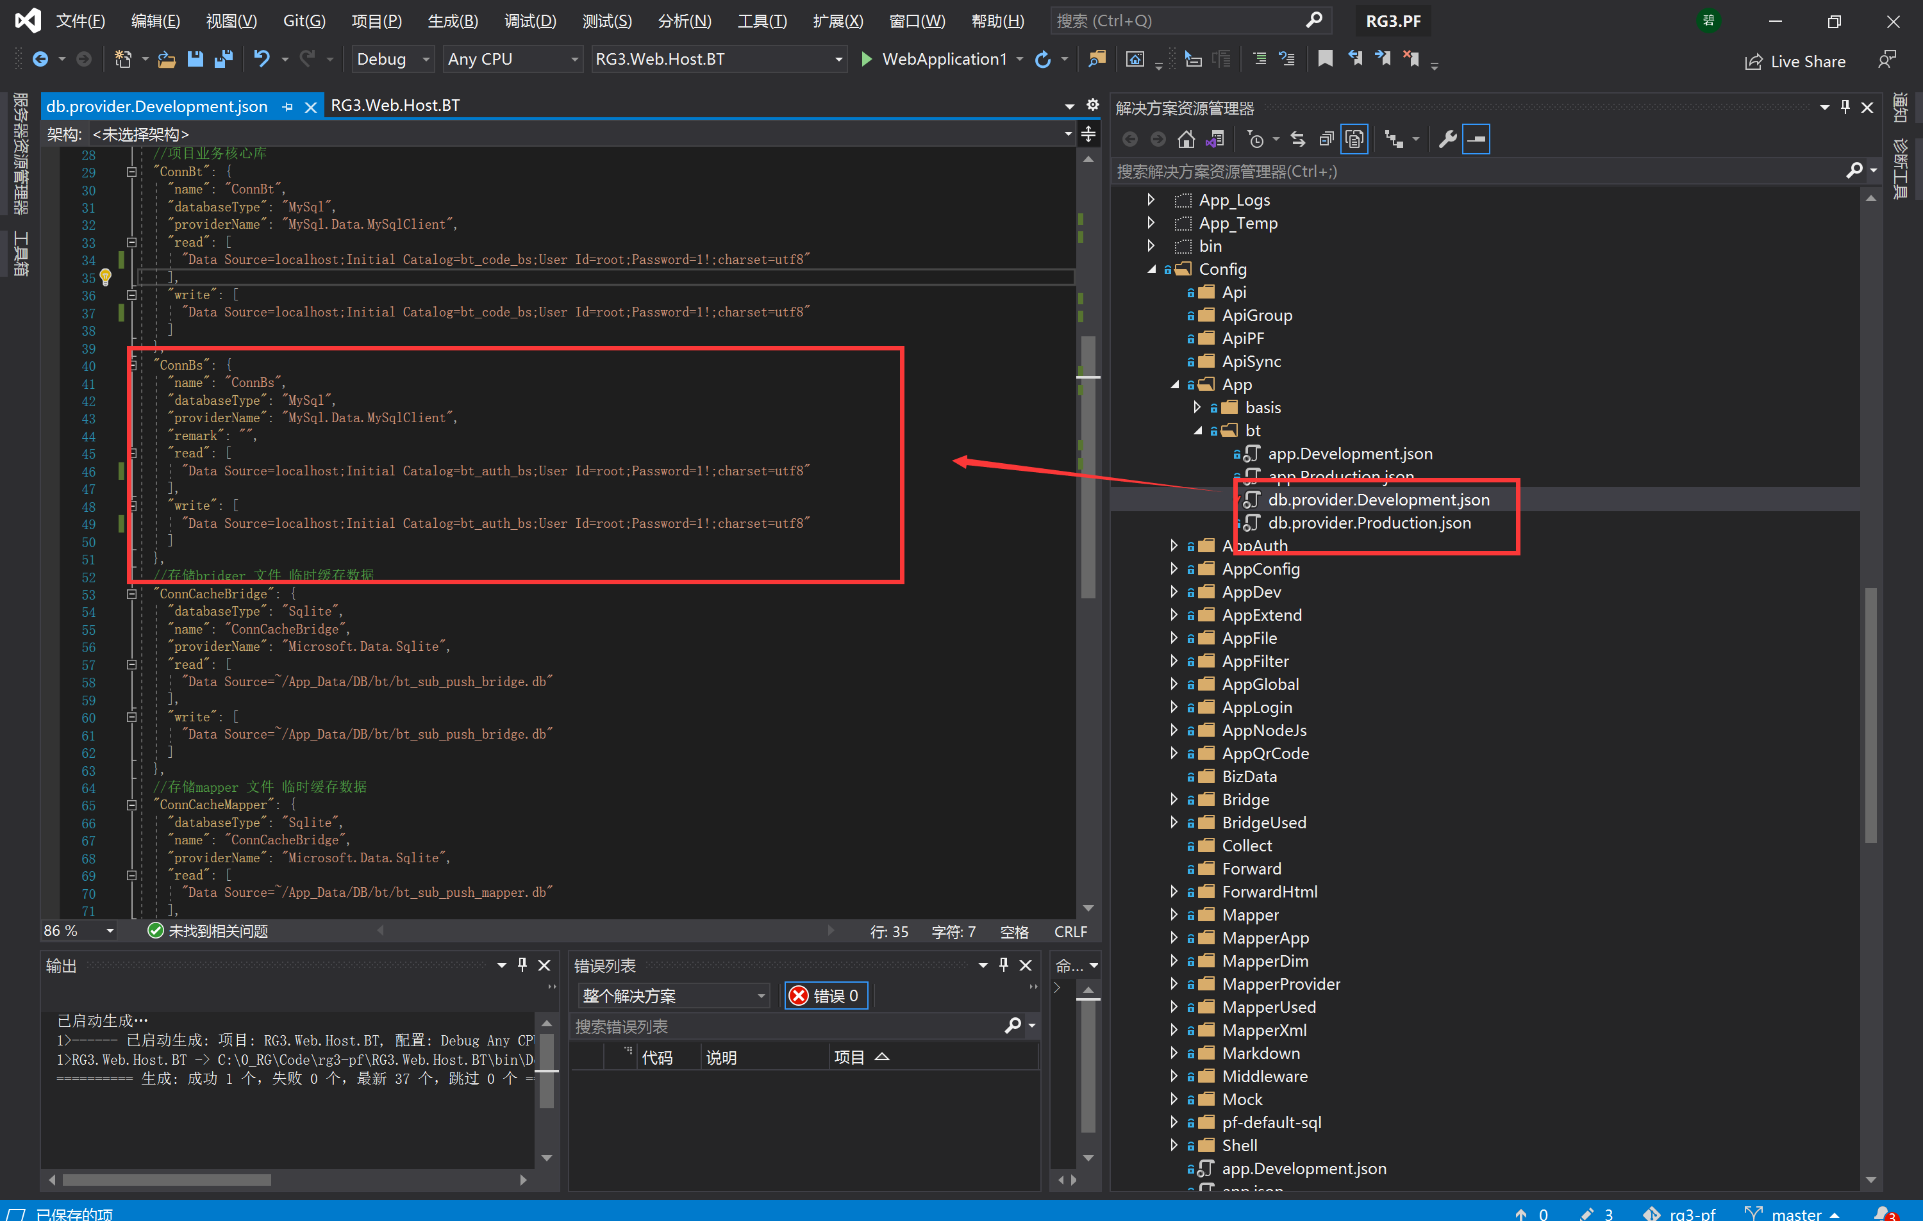The height and width of the screenshot is (1221, 1923).
Task: Open editor tab settings gear icon
Action: 1094,105
